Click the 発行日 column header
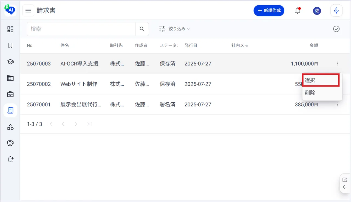The width and height of the screenshot is (351, 202). point(191,45)
